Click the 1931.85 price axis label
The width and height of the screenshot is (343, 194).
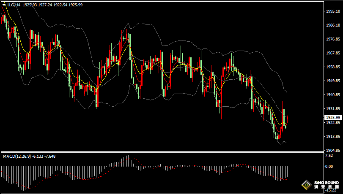(x=332, y=109)
